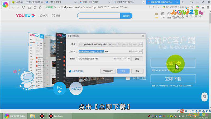This screenshot has height=119, width=211.
Task: Open the file explorer taskbar icon
Action: pos(32,116)
